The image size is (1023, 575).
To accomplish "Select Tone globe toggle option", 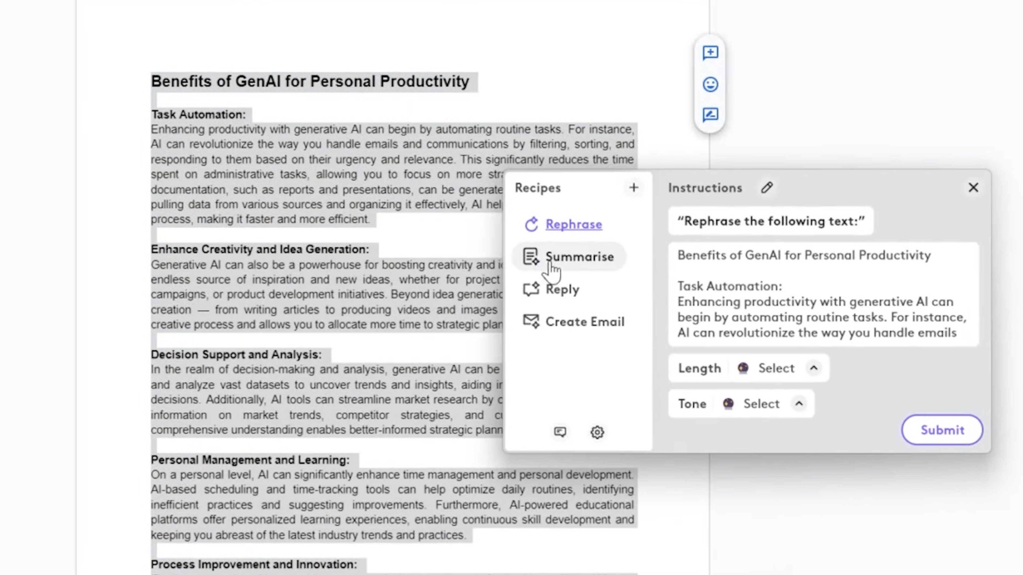I will click(x=728, y=404).
